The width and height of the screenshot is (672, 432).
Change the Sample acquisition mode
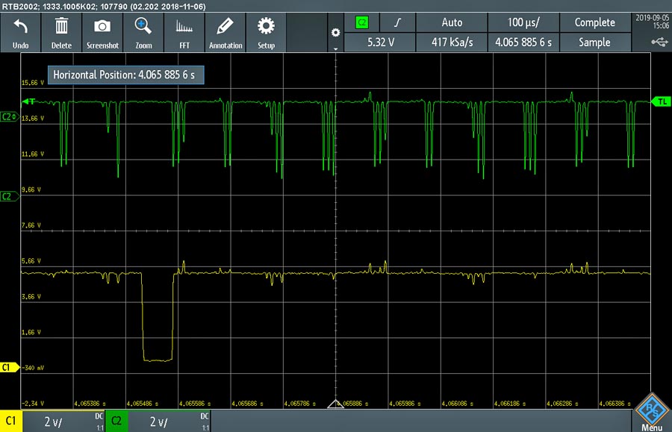(x=595, y=43)
